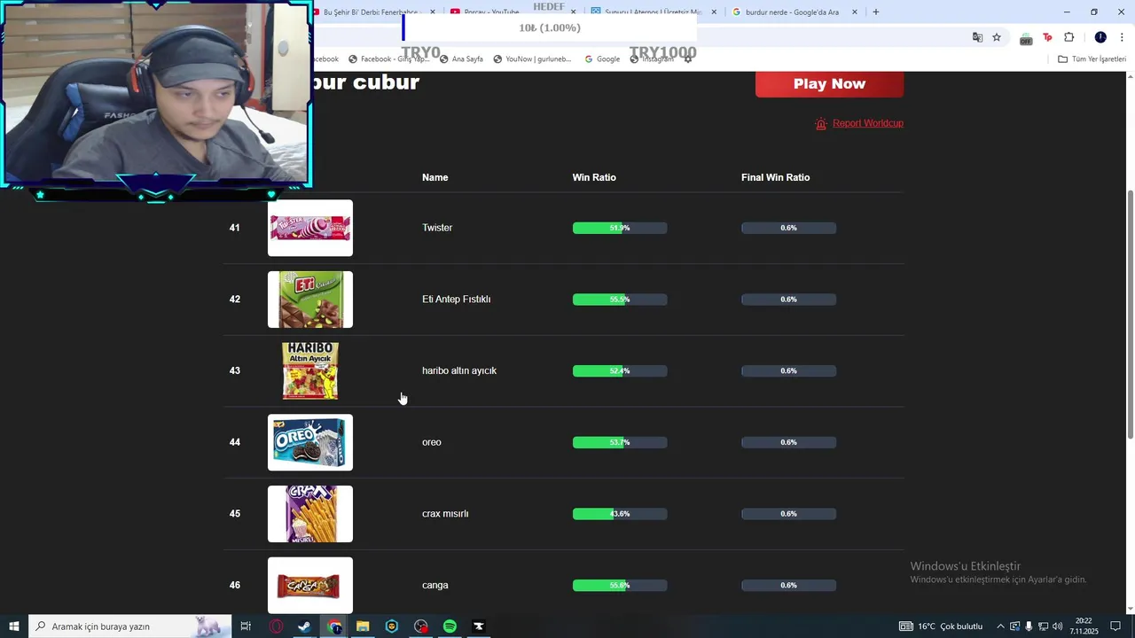Open the Google bookmark

click(602, 59)
